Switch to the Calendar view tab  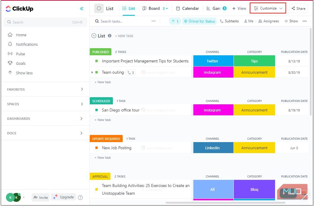pyautogui.click(x=187, y=8)
